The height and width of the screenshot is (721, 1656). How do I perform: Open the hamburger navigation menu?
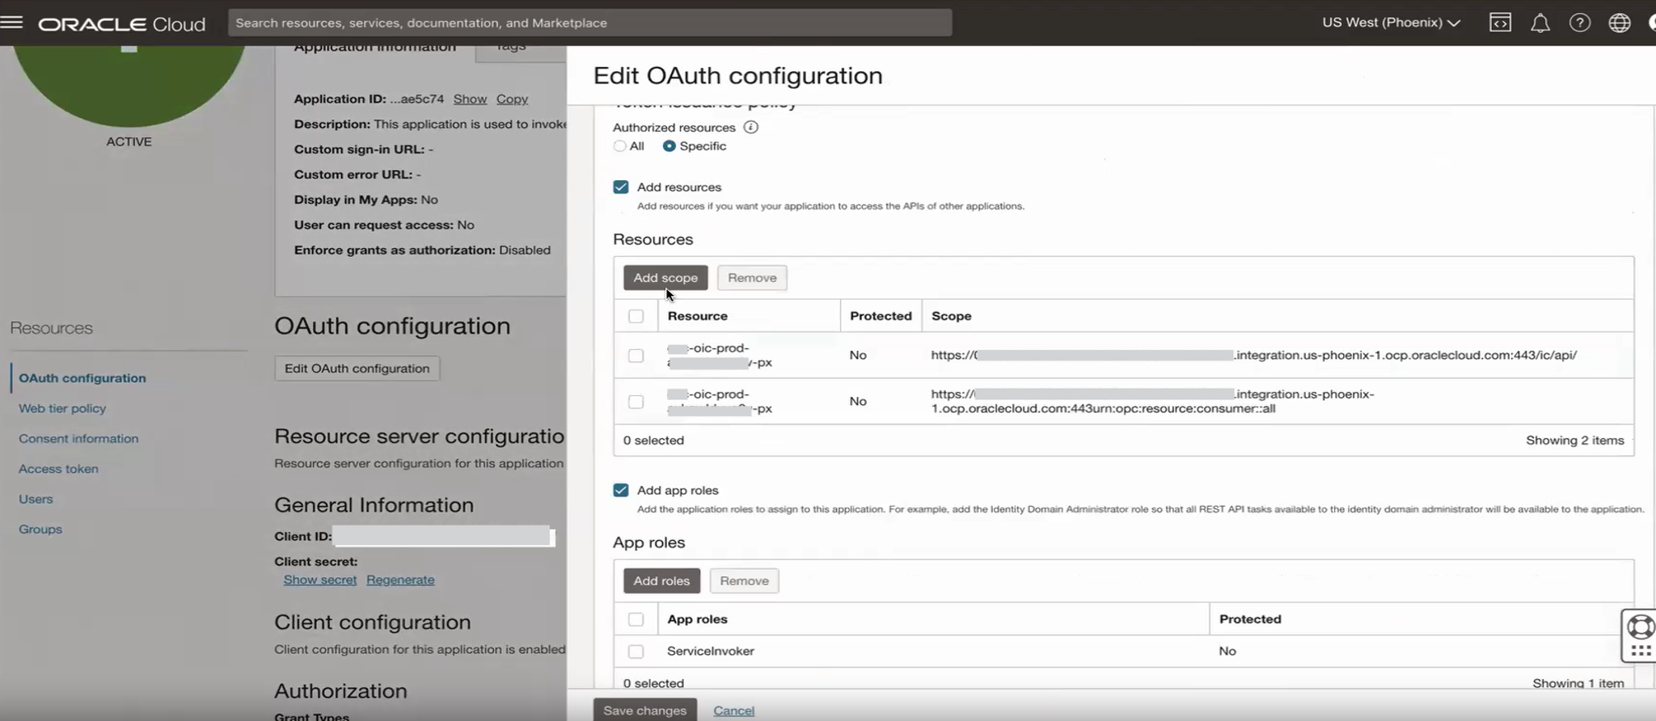(x=11, y=22)
